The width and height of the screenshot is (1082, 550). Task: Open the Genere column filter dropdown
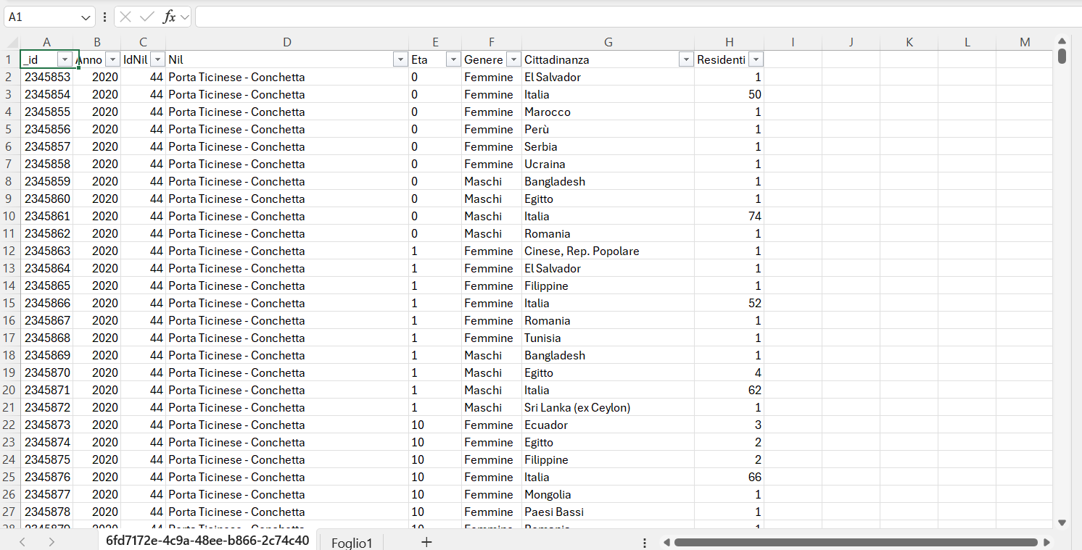pyautogui.click(x=513, y=60)
